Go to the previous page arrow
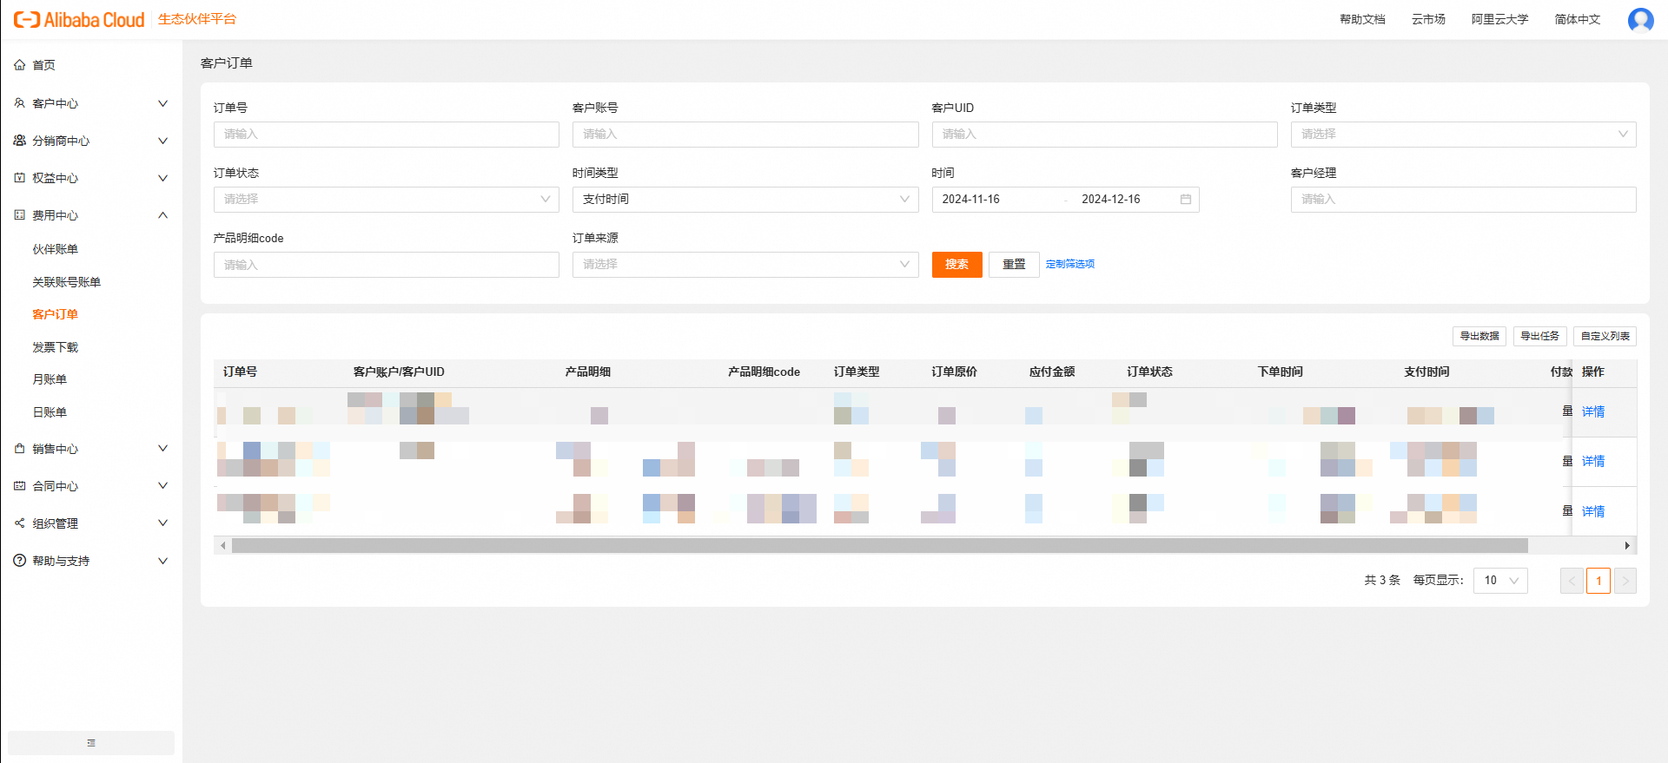Image resolution: width=1668 pixels, height=763 pixels. pyautogui.click(x=1572, y=581)
